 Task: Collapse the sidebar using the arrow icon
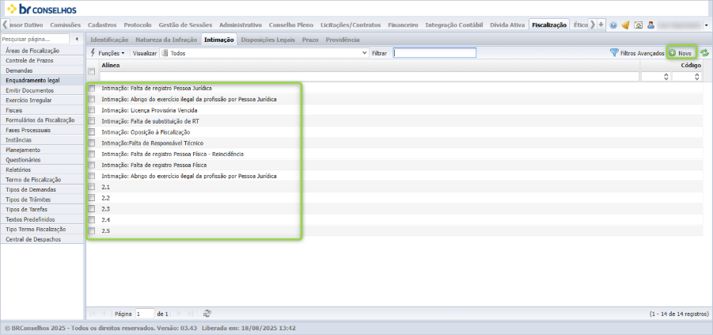coord(77,39)
